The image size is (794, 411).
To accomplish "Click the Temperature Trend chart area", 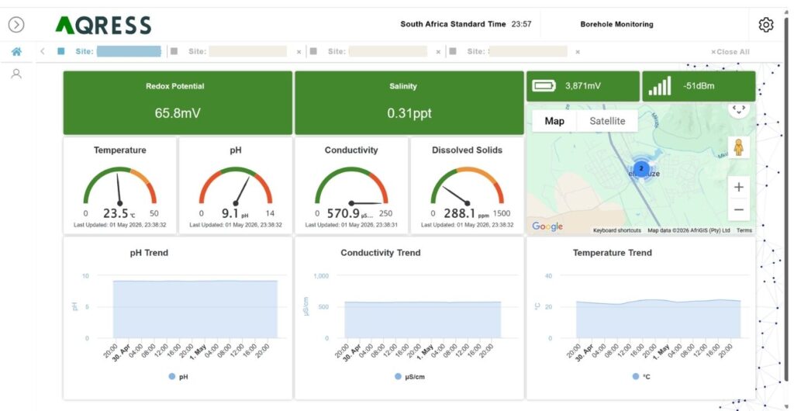I will pos(658,319).
